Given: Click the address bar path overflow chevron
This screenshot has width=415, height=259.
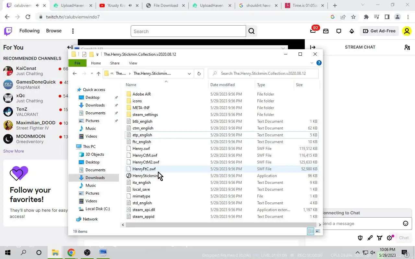Looking at the screenshot, I should (112, 73).
